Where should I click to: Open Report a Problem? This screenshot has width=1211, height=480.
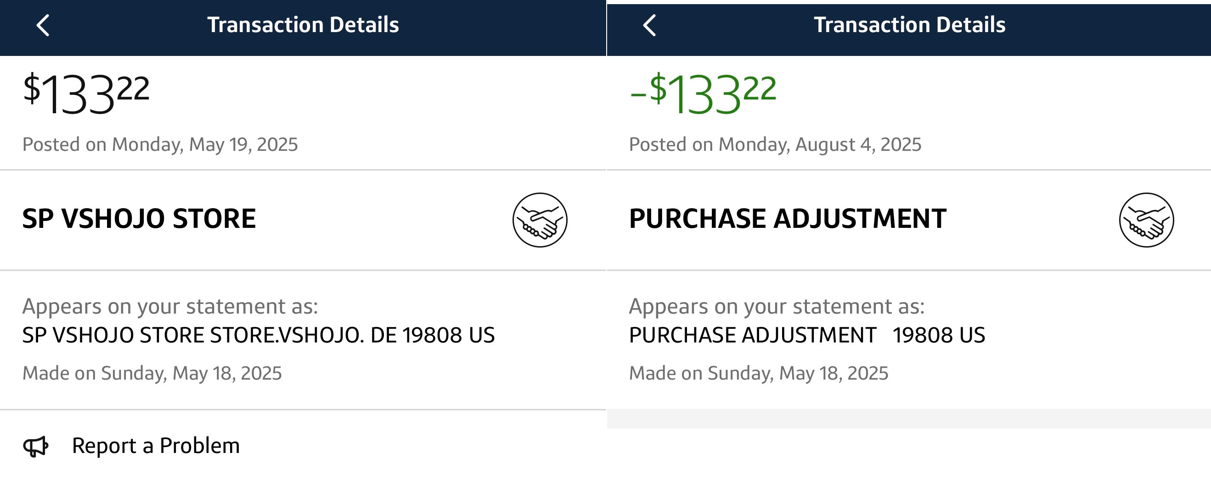[156, 446]
